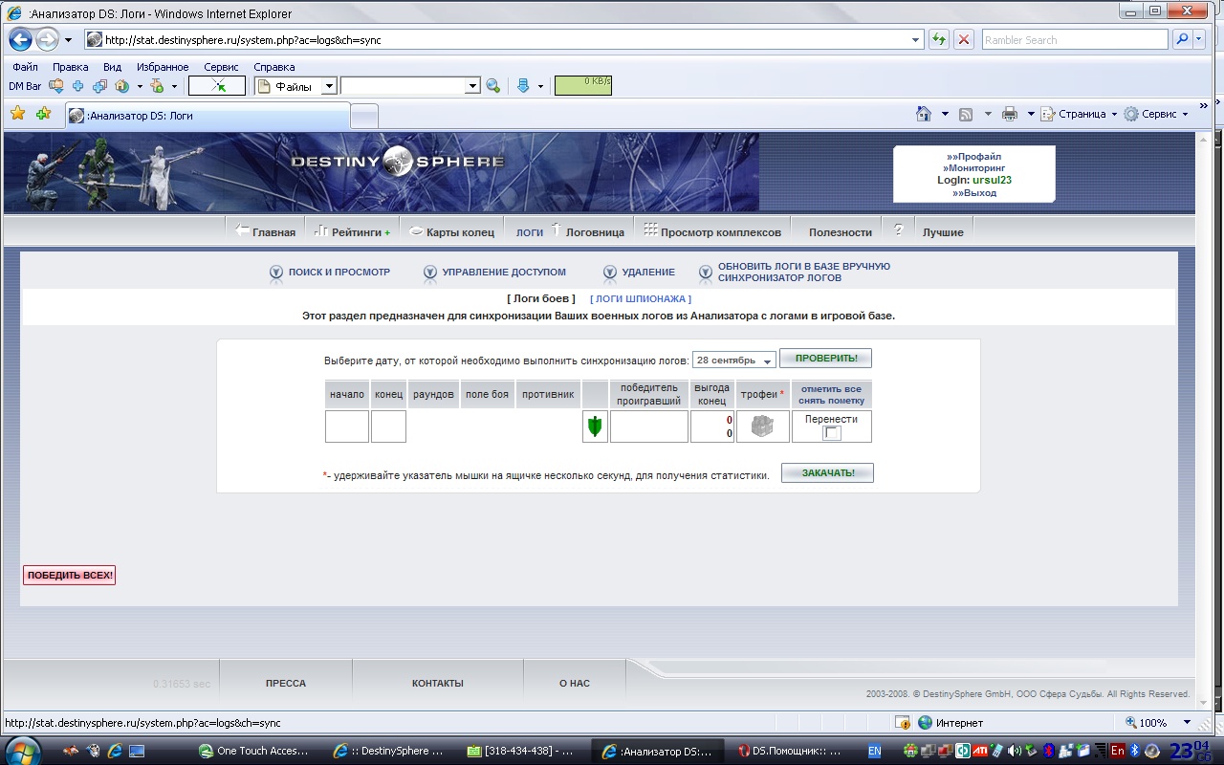Click the grey trophy box icon
Screen dimensions: 1224x765
pos(762,426)
